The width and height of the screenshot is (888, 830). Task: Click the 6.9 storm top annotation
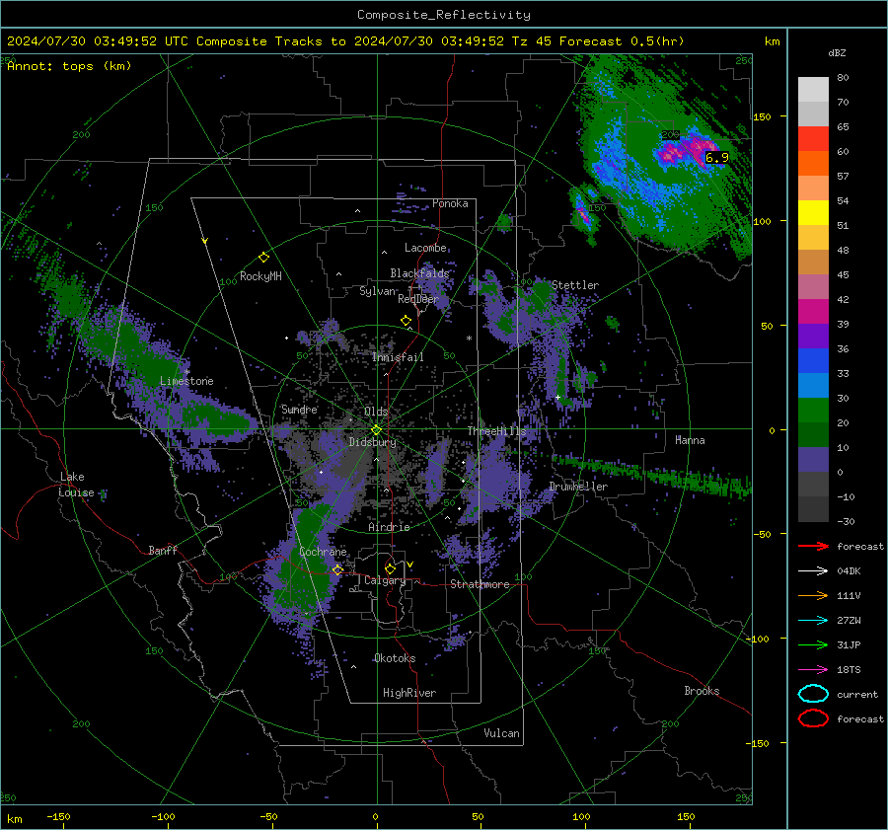click(x=716, y=158)
